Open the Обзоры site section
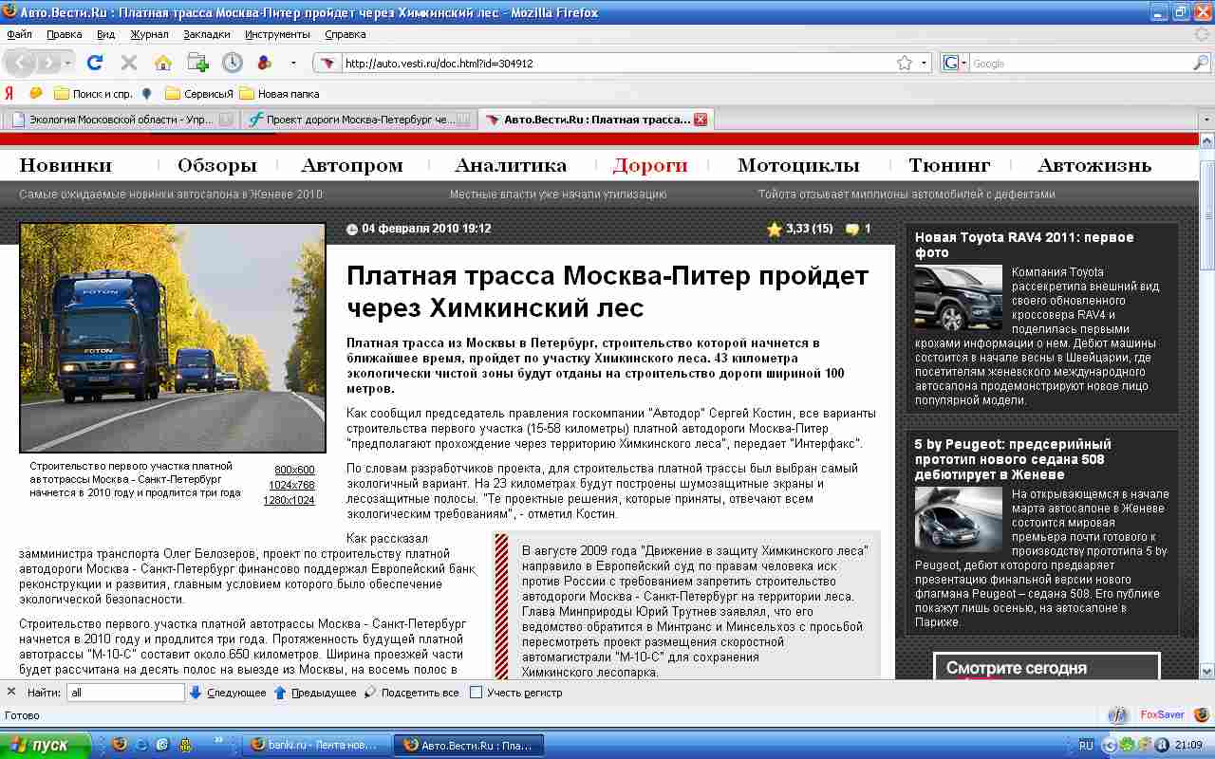This screenshot has height=759, width=1215. 217,165
